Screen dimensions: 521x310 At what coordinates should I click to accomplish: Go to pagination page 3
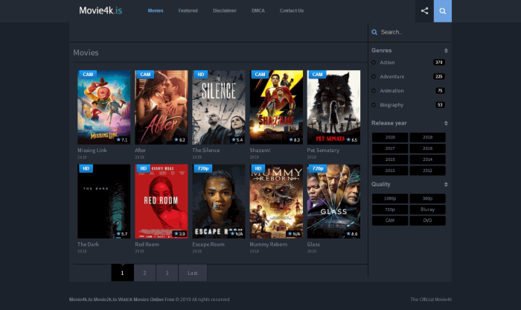167,273
